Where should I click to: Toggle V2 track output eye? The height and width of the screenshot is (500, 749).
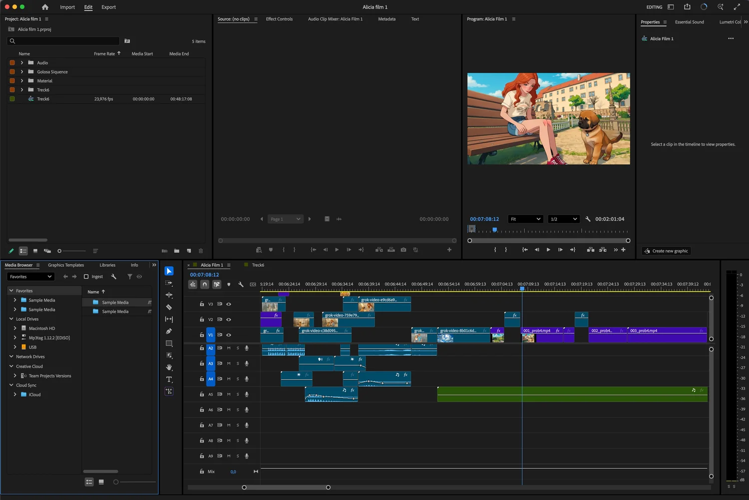(229, 319)
